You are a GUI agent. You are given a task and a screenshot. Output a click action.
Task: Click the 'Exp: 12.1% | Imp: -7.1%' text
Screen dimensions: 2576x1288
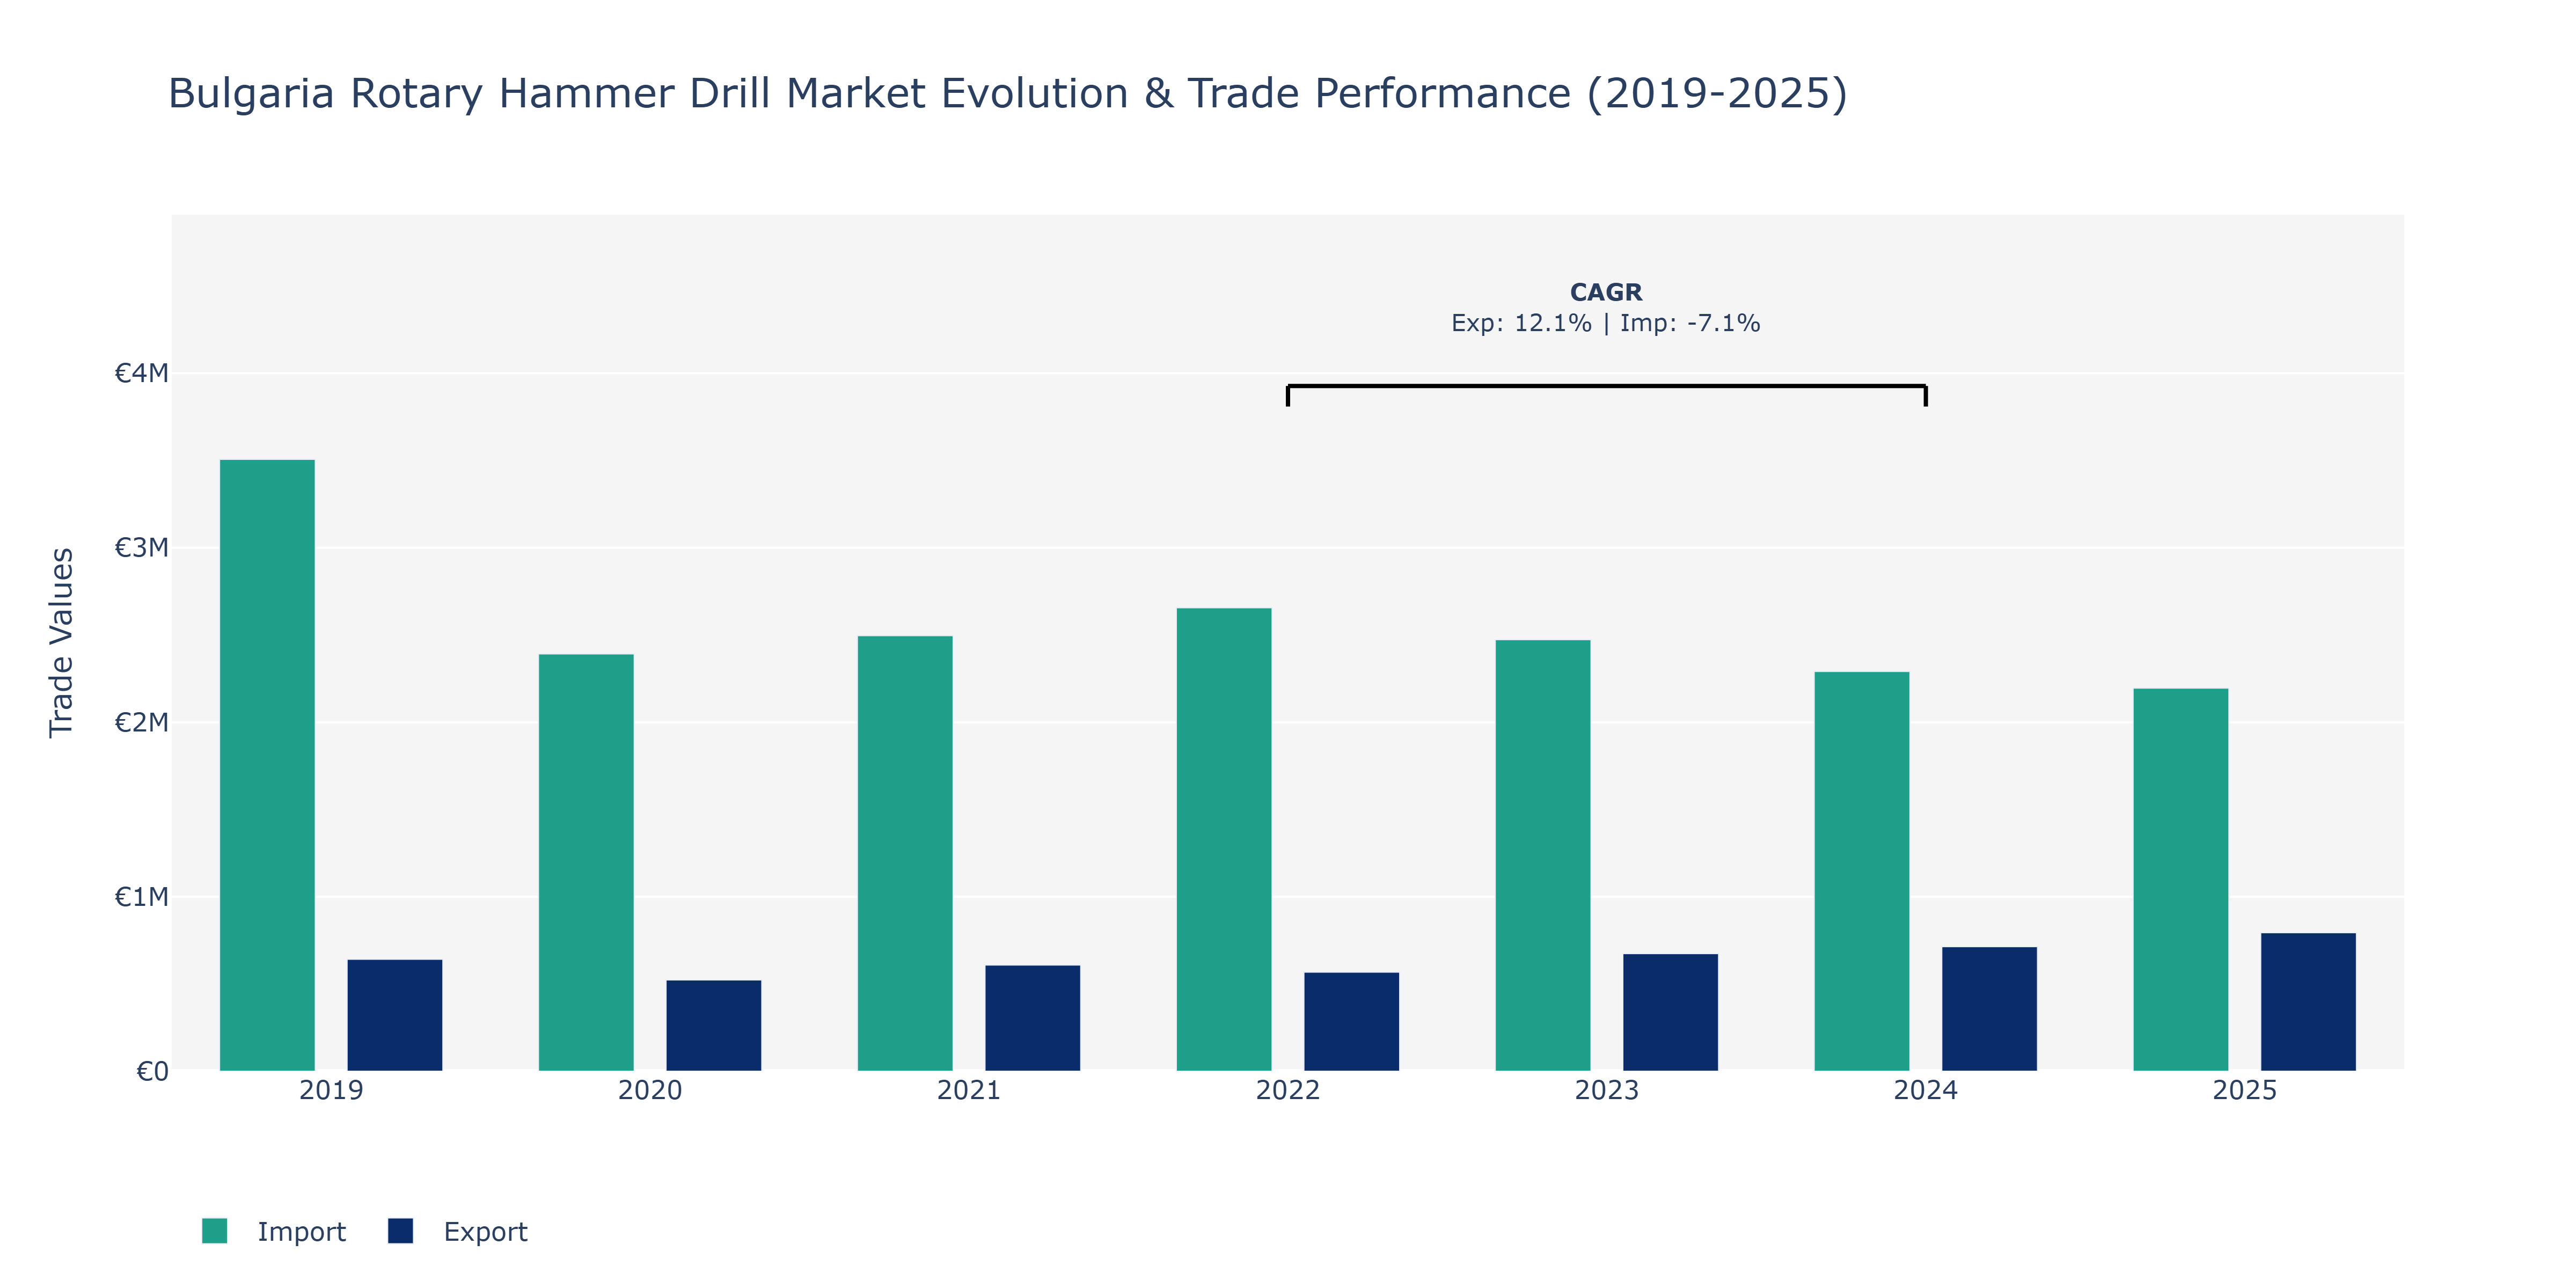[x=1606, y=323]
